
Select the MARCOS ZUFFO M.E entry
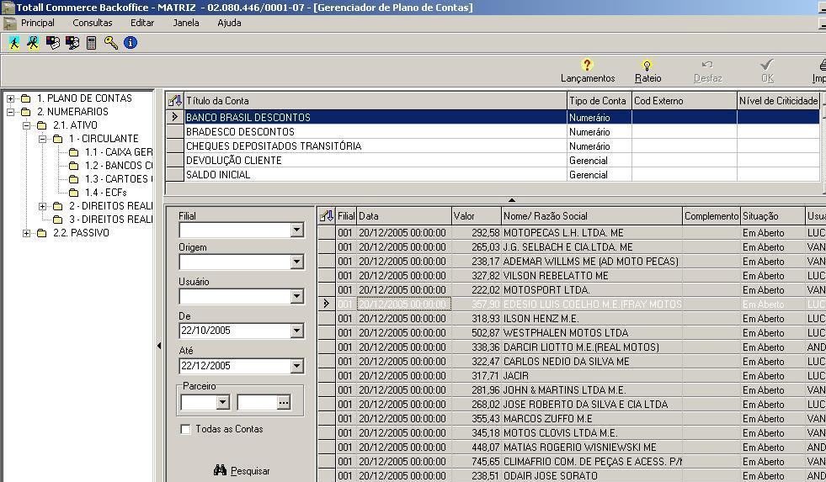click(572, 418)
